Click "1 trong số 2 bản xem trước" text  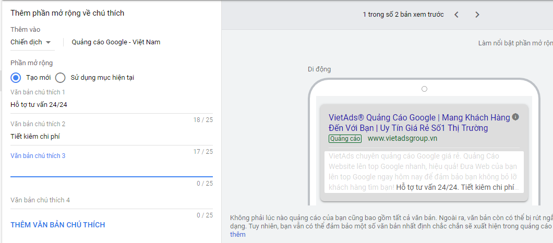tap(403, 15)
